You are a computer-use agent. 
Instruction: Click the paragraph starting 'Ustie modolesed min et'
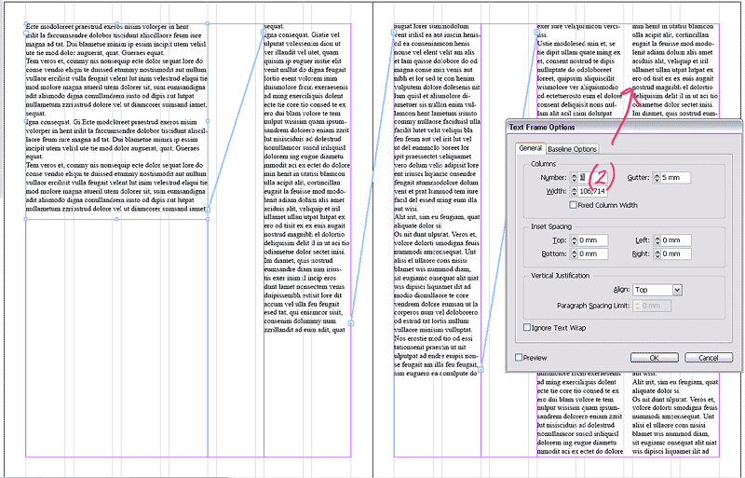(579, 78)
